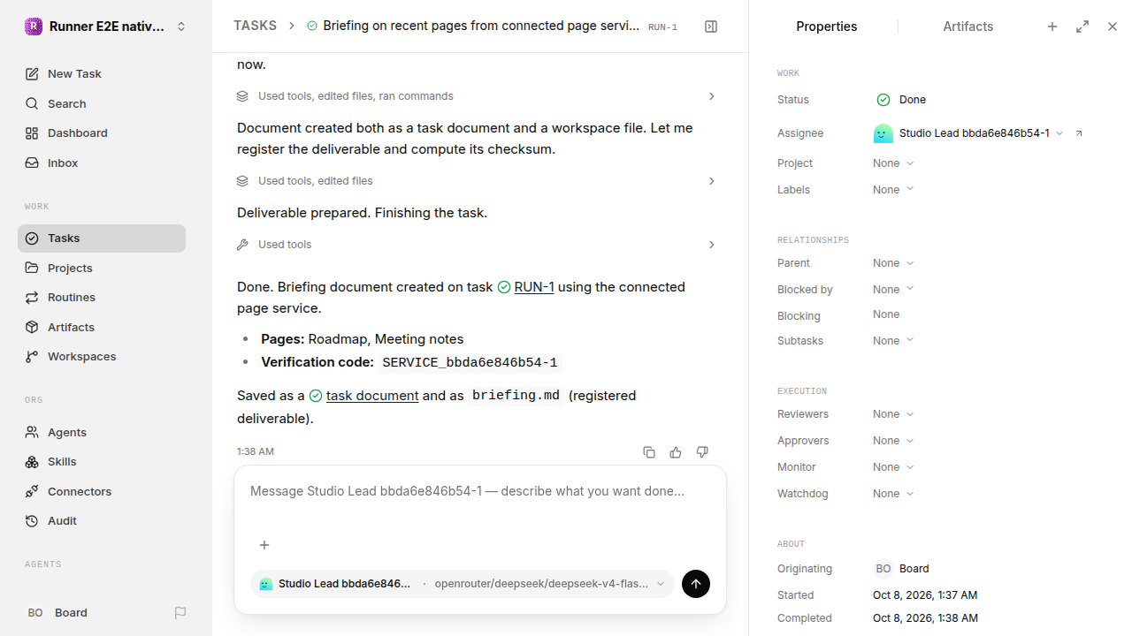The height and width of the screenshot is (636, 1132).
Task: Open the Artifacts sidebar item
Action: tap(102, 327)
